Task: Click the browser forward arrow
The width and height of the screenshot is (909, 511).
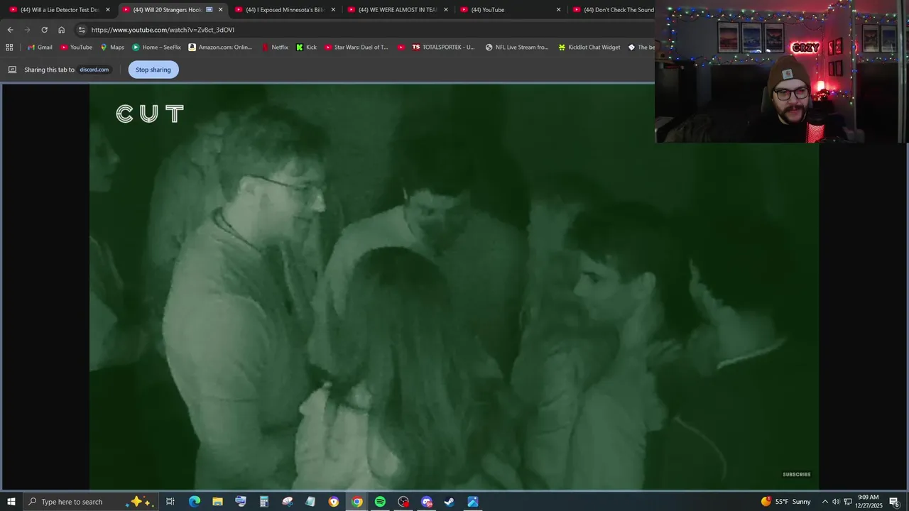Action: click(27, 30)
